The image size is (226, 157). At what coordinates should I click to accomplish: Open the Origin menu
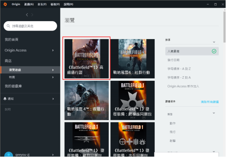click(x=16, y=4)
